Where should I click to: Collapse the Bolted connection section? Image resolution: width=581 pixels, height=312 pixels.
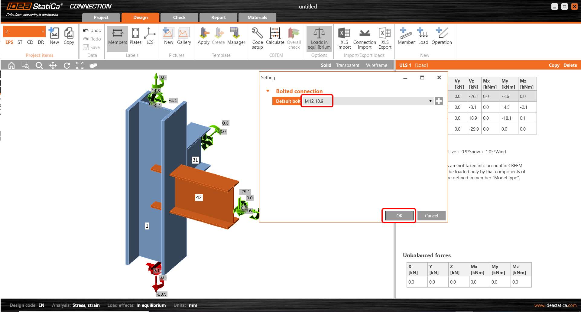pyautogui.click(x=268, y=91)
